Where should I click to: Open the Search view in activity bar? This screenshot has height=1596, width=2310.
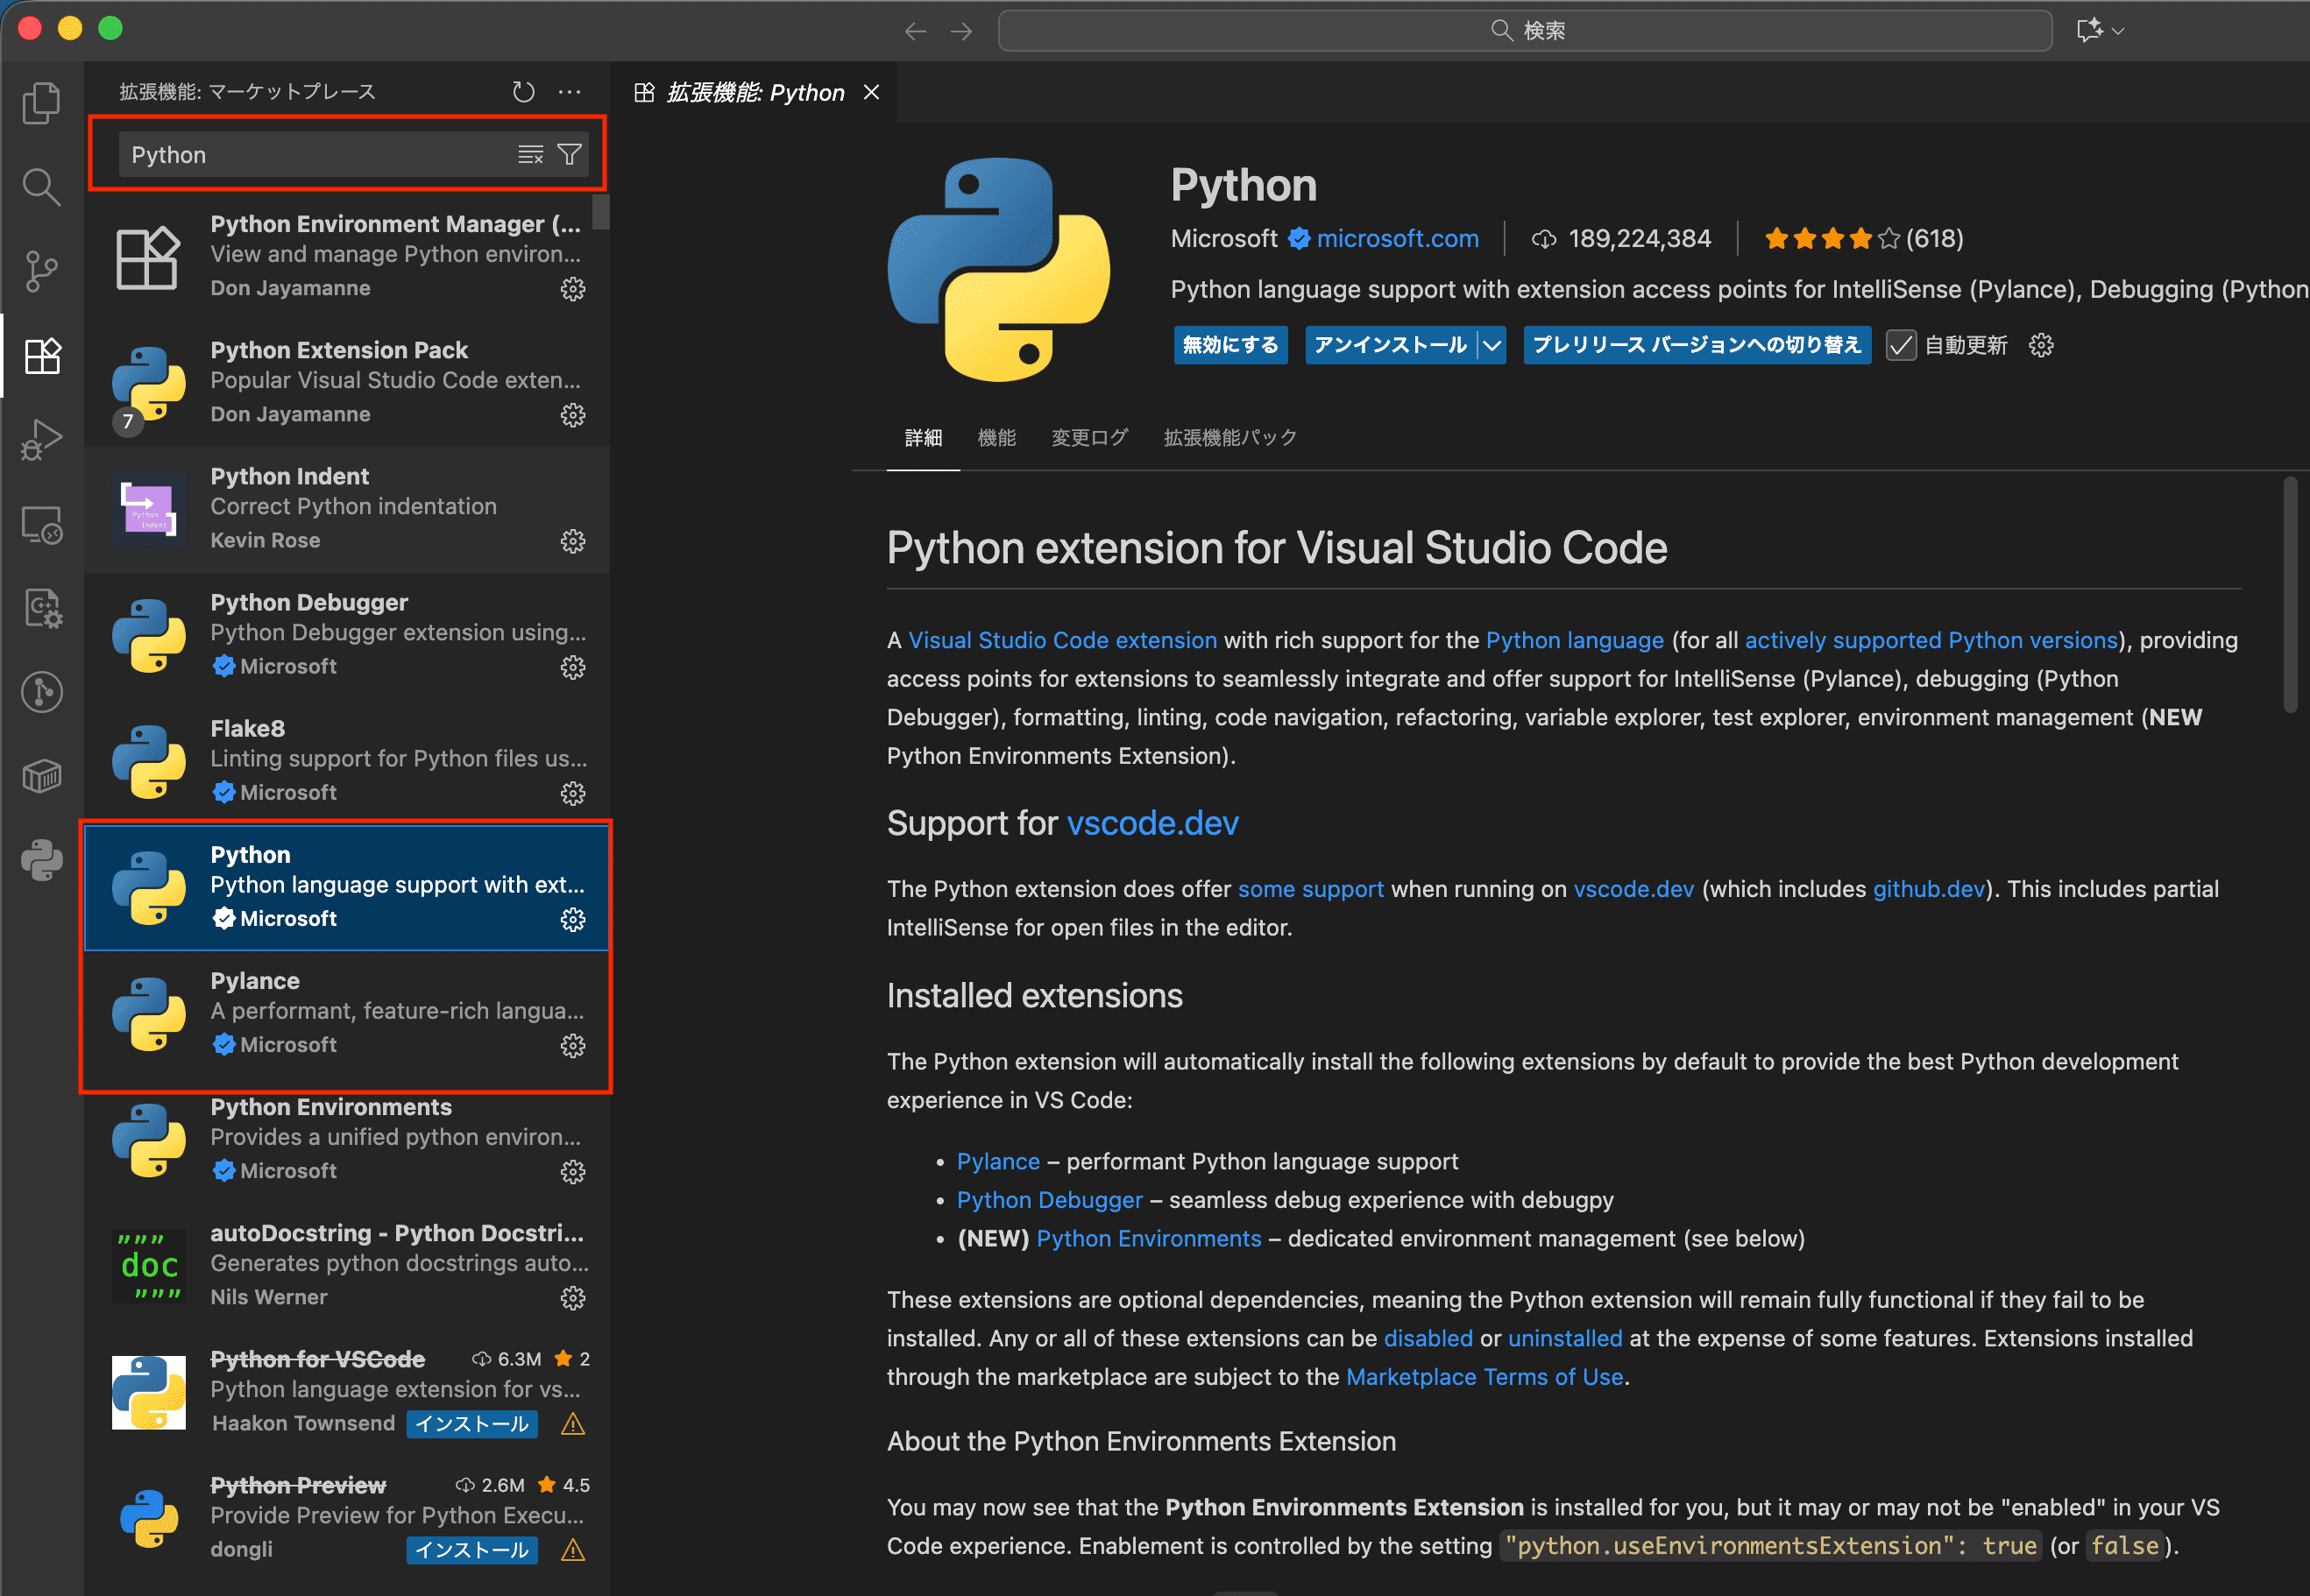click(x=41, y=186)
